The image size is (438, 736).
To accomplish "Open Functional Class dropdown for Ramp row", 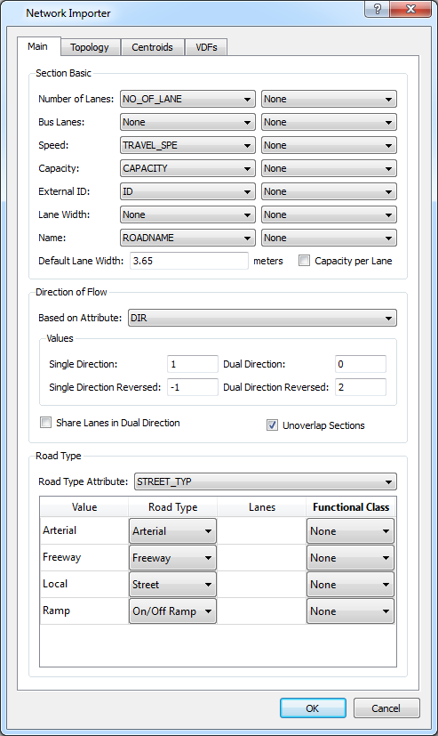I will (x=350, y=611).
